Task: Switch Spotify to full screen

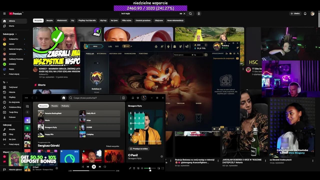Action: [x=163, y=168]
